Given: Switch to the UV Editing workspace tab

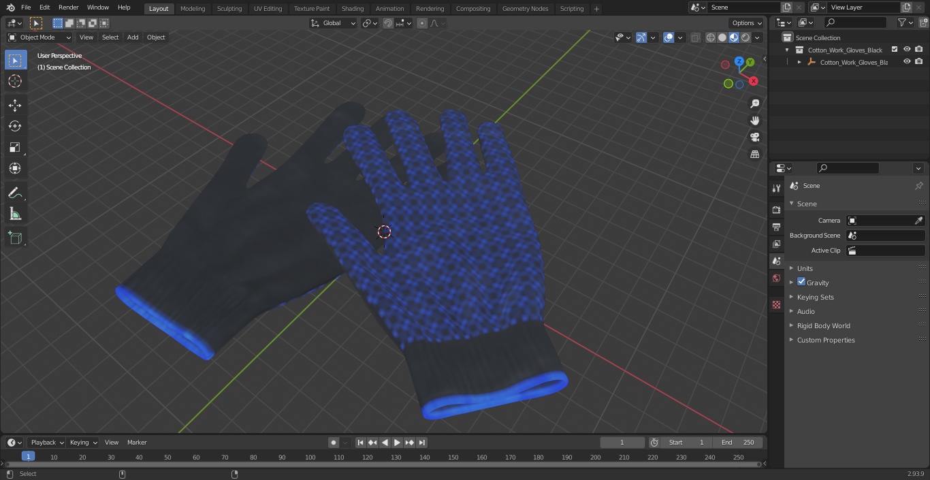Looking at the screenshot, I should click(x=268, y=8).
